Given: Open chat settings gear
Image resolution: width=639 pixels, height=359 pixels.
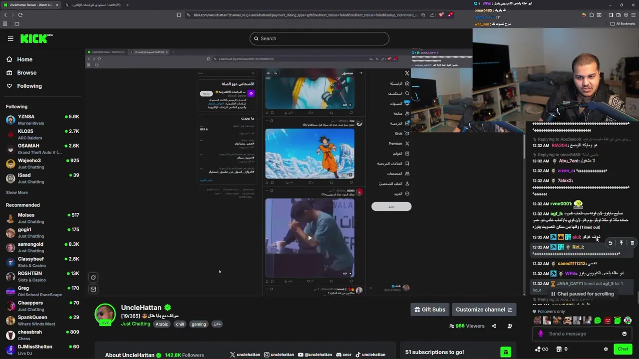Looking at the screenshot, I should [606, 349].
